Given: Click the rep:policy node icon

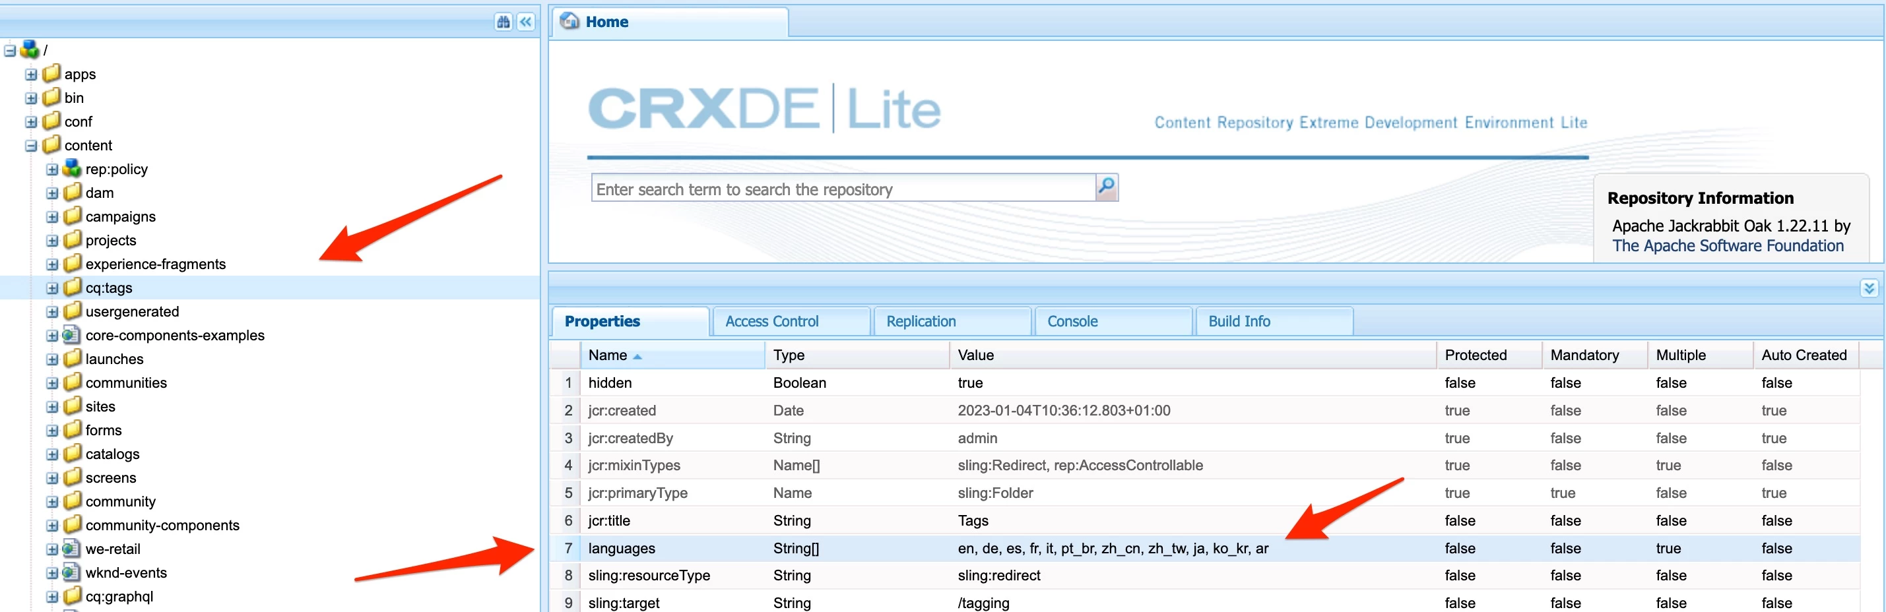Looking at the screenshot, I should [72, 168].
